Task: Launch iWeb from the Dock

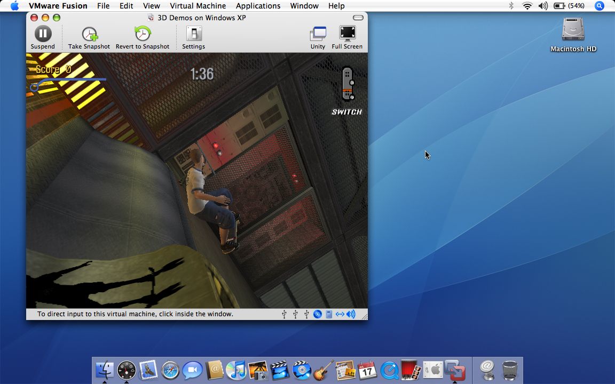Action: click(x=345, y=370)
